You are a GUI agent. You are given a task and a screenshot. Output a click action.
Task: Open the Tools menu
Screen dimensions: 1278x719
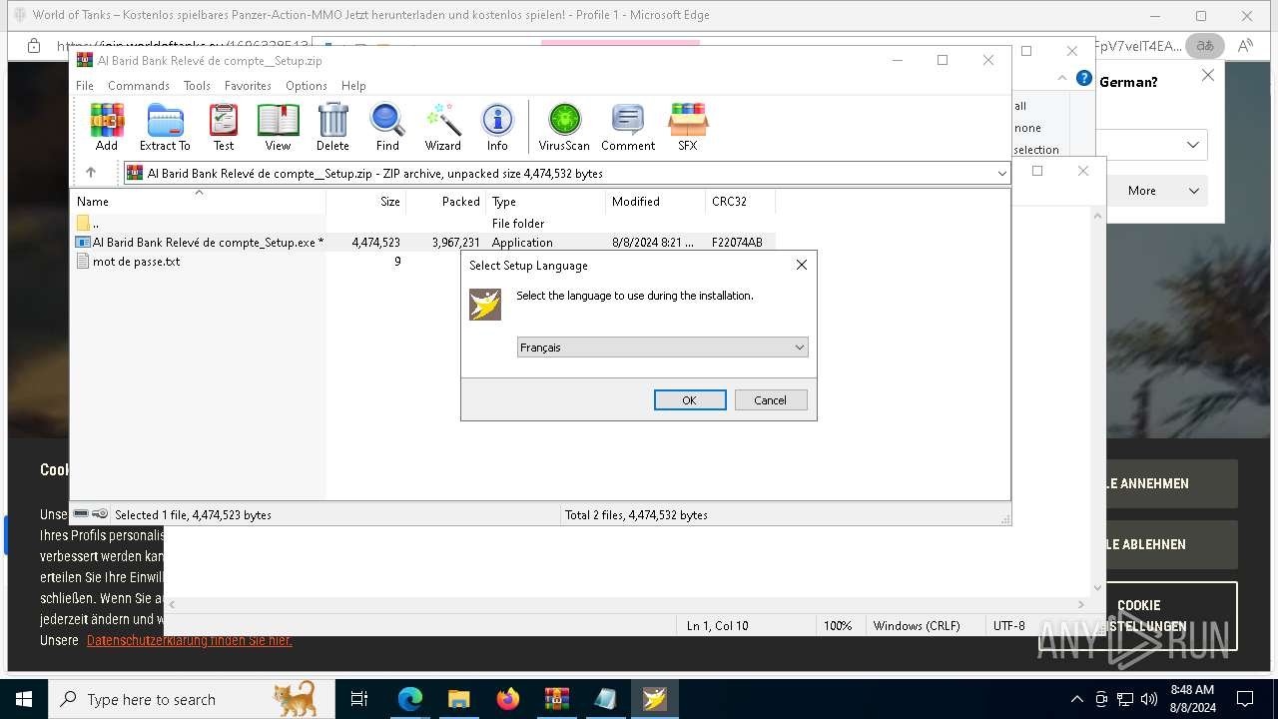(197, 86)
